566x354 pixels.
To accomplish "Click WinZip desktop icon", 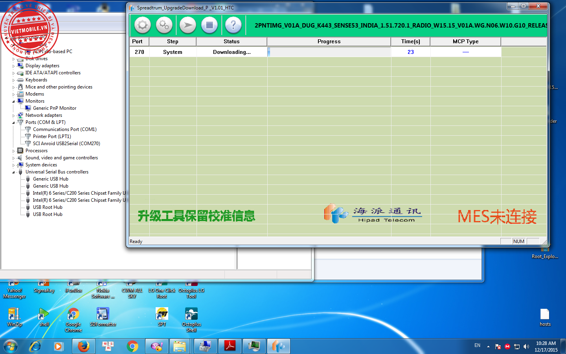I will pyautogui.click(x=15, y=317).
